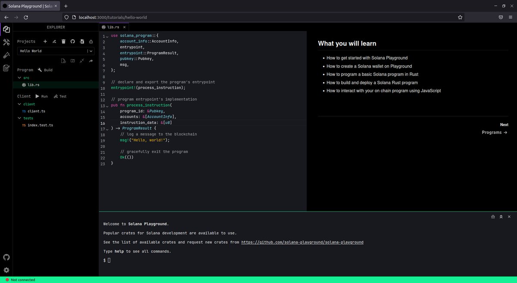
Task: Click the Not connected wallet status
Action: click(20, 280)
